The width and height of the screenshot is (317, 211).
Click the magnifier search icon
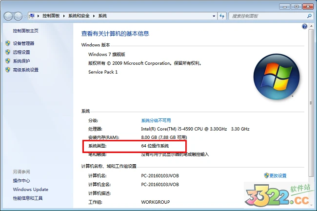[309, 16]
